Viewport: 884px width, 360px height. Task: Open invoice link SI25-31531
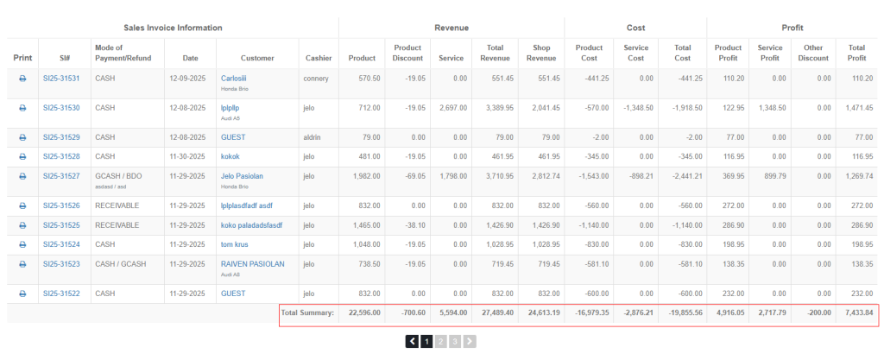click(x=61, y=79)
